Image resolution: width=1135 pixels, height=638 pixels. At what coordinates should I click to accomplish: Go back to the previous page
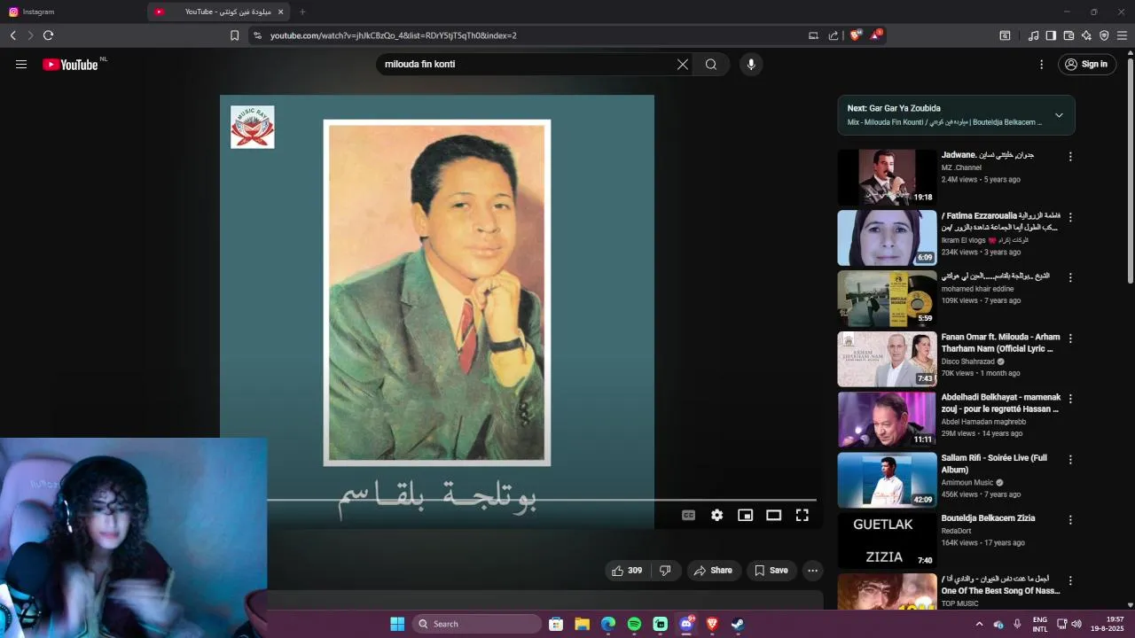(12, 35)
